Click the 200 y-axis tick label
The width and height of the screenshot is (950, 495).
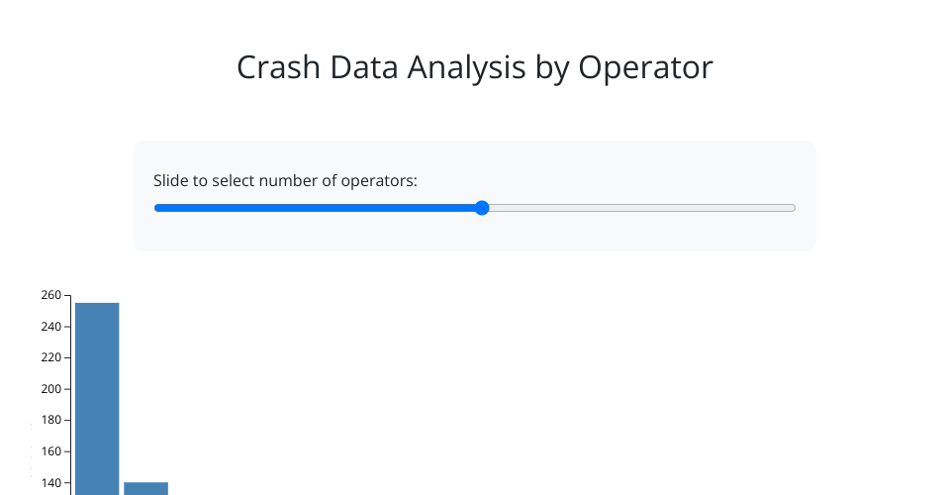click(51, 389)
